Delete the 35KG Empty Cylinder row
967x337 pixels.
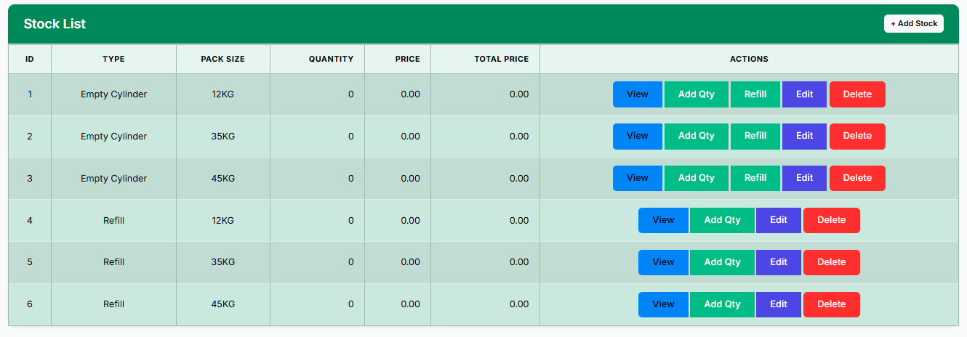click(x=856, y=137)
